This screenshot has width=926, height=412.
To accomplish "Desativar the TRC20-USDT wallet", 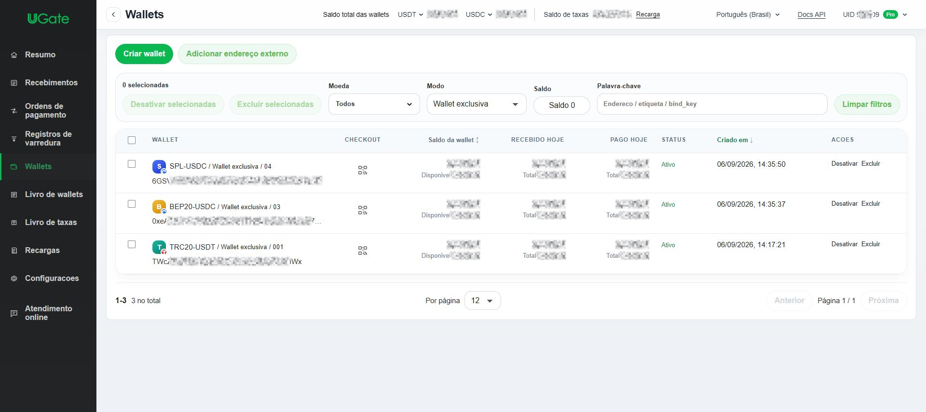I will point(844,244).
